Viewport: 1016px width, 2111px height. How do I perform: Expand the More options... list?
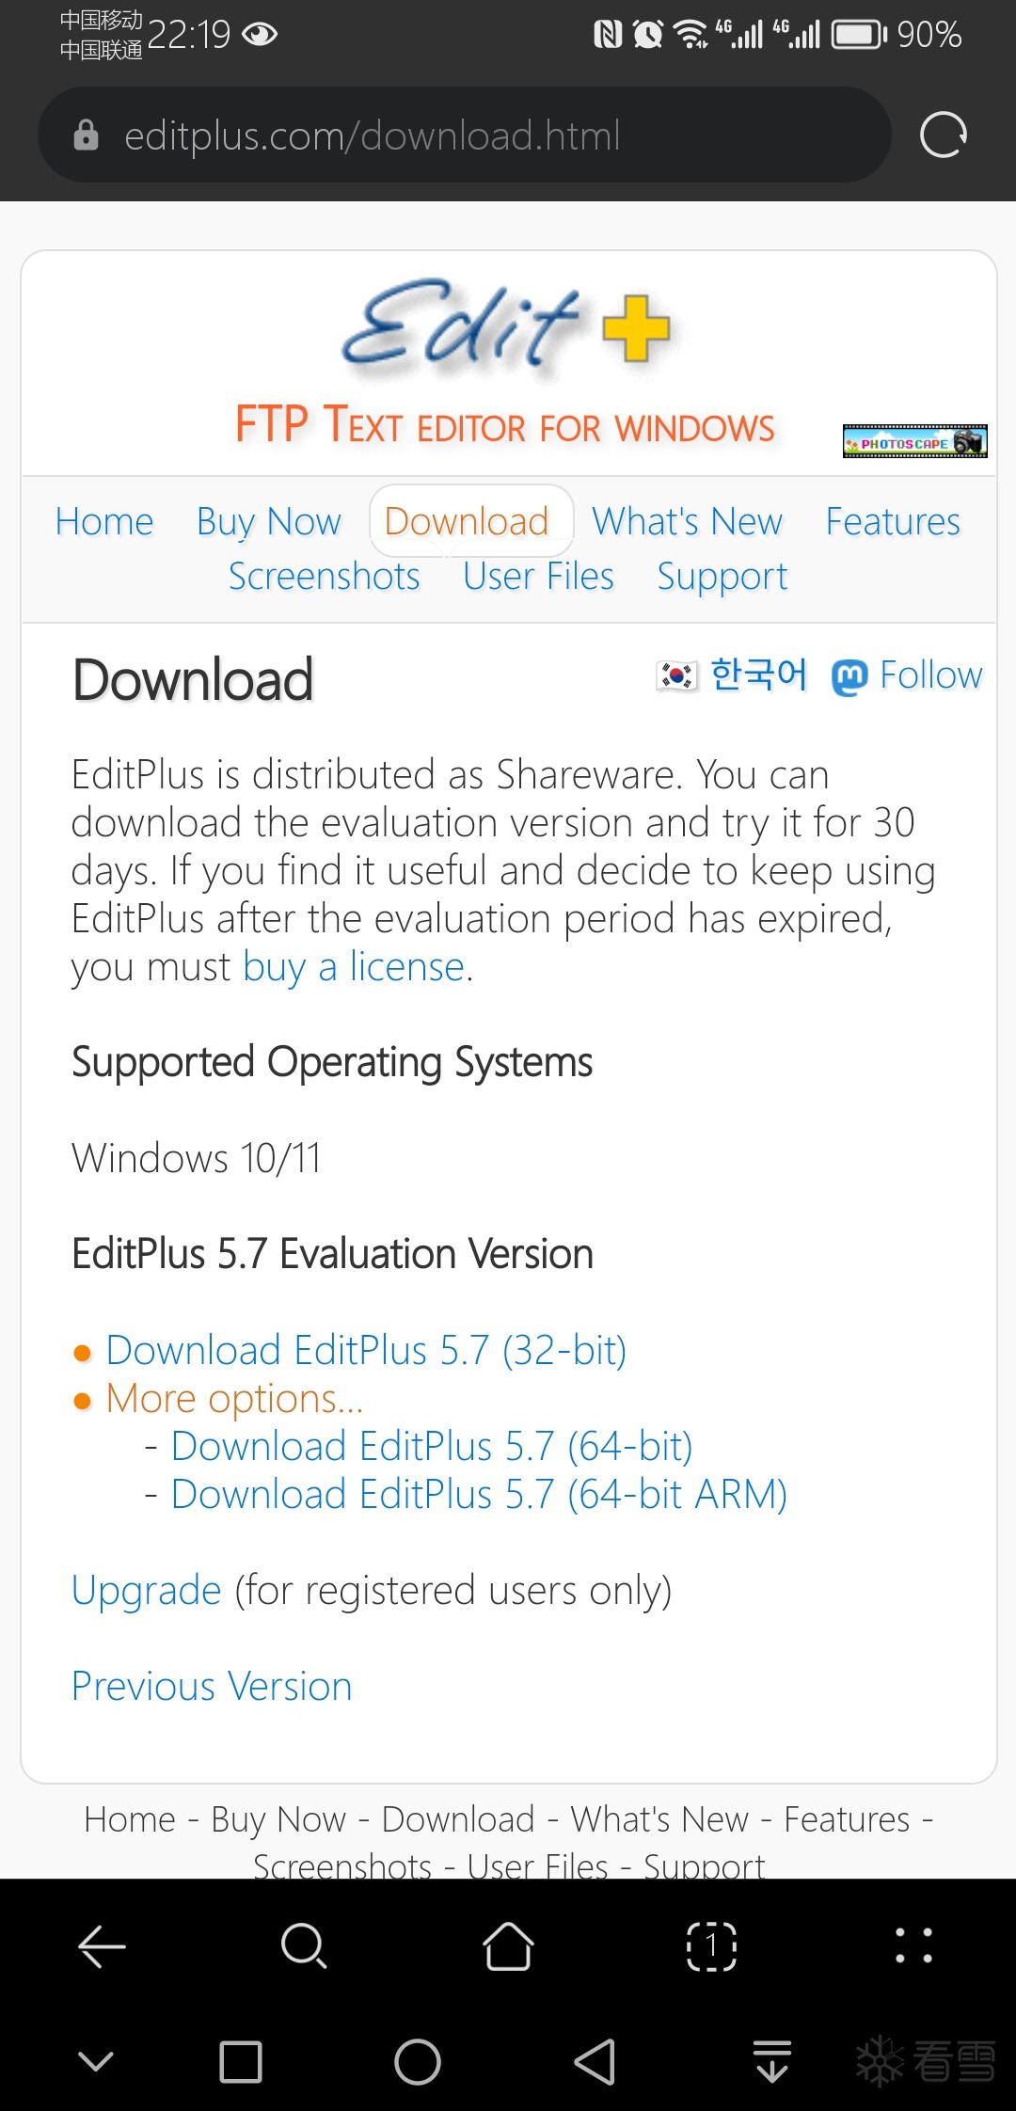pos(234,1399)
